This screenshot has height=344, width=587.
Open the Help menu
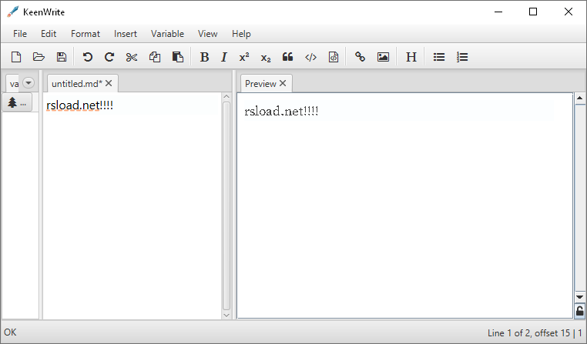point(241,34)
